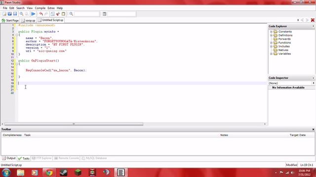Select the Constants folder label
This screenshot has height=177, width=316.
click(285, 31)
